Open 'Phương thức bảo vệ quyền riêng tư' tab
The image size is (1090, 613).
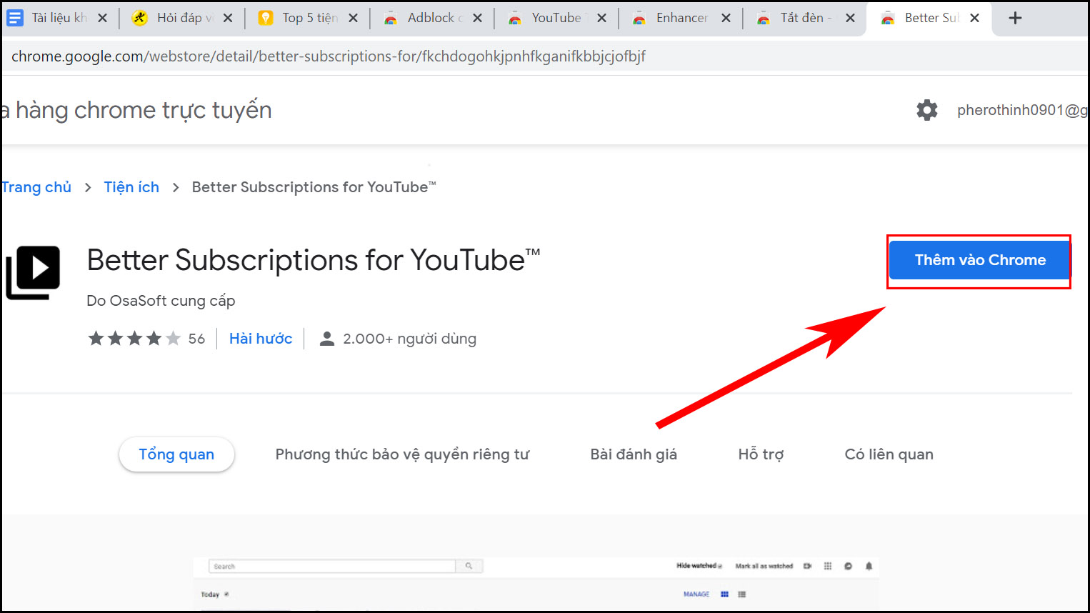(x=402, y=454)
